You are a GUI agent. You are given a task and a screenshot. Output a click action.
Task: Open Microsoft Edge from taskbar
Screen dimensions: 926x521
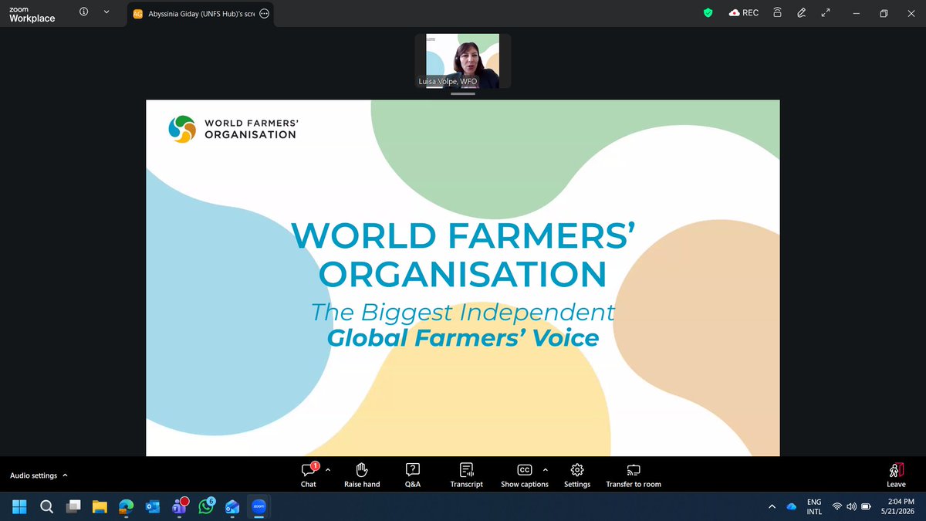click(126, 506)
